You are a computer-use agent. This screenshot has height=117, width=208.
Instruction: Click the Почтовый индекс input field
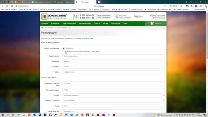pos(114,90)
